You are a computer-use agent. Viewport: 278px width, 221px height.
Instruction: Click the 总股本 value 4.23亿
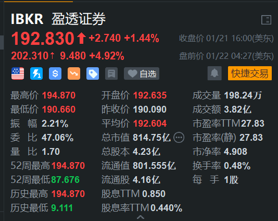click(147, 152)
